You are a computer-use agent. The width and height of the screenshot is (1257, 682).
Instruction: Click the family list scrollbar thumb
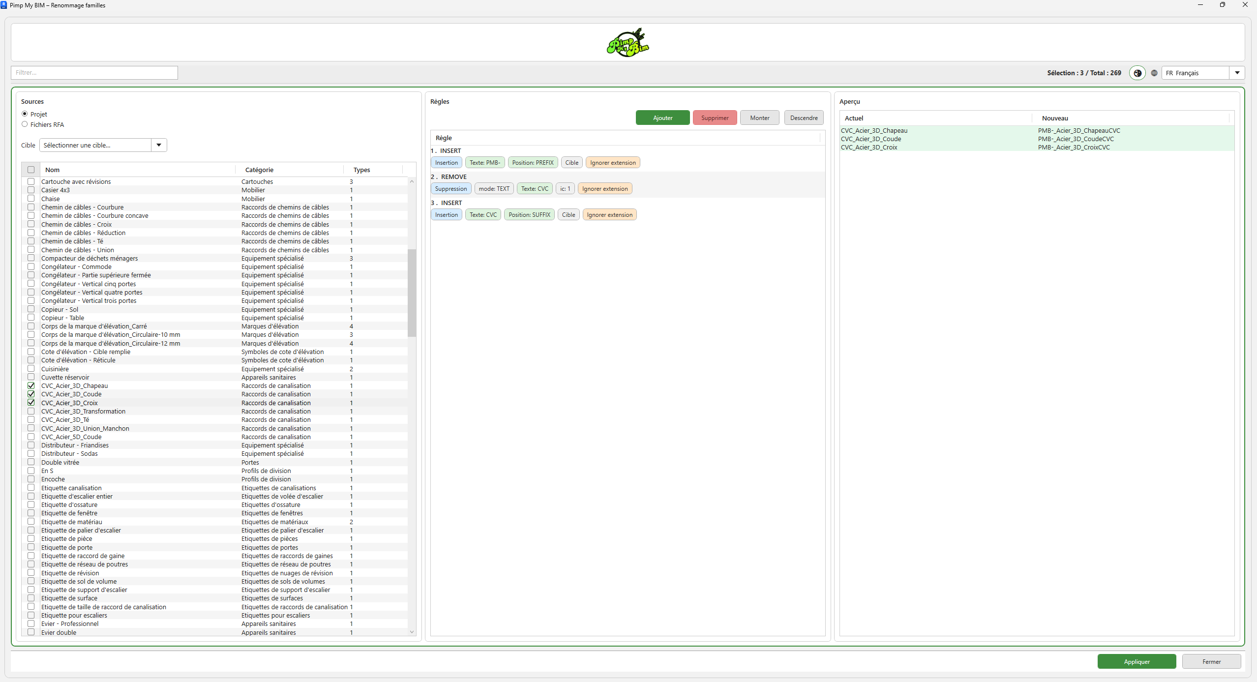[412, 293]
